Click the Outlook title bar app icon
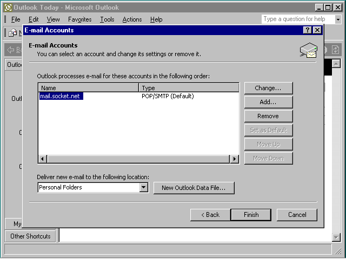 pyautogui.click(x=8, y=8)
